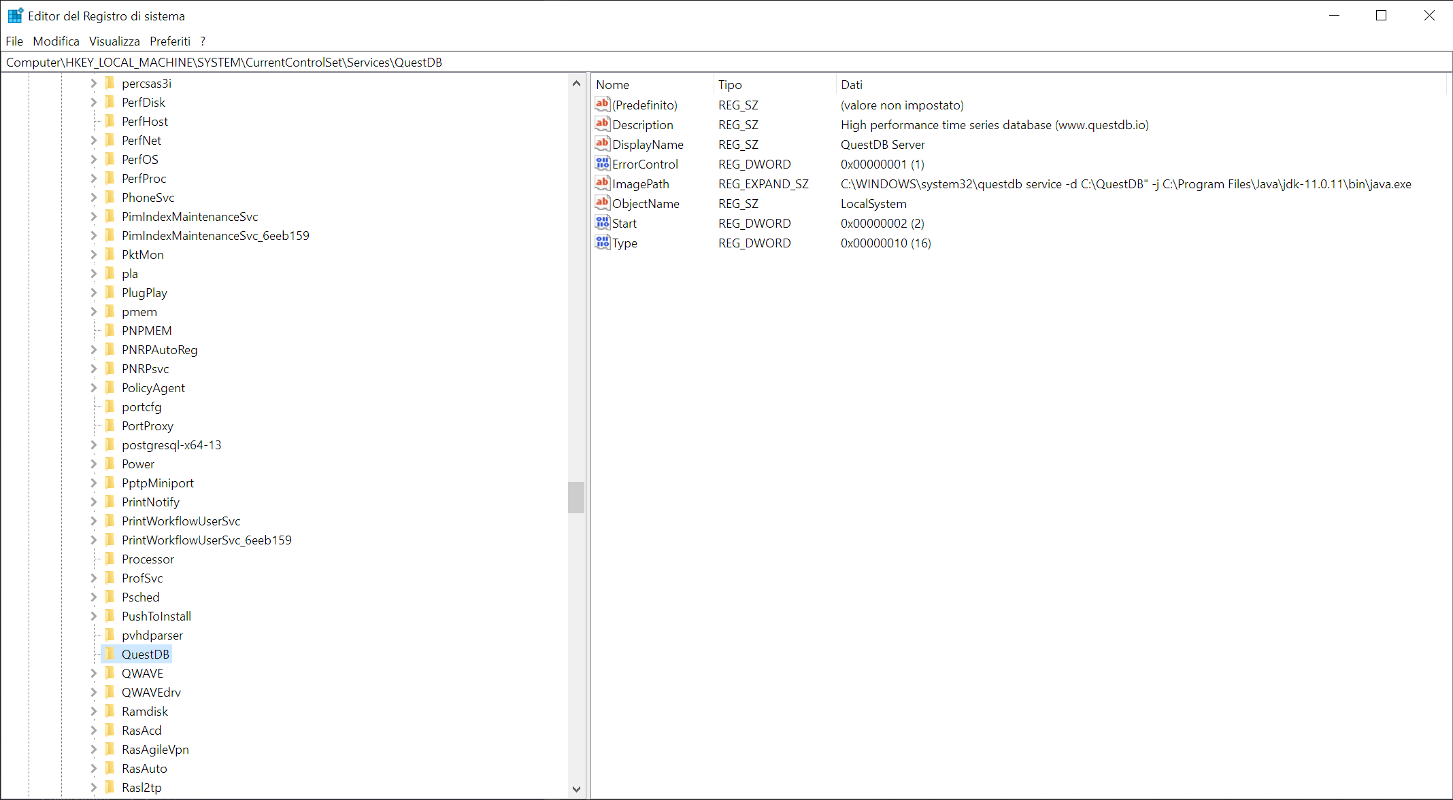Click the ab icon next to (Predefinito)
The height and width of the screenshot is (800, 1453).
point(602,105)
